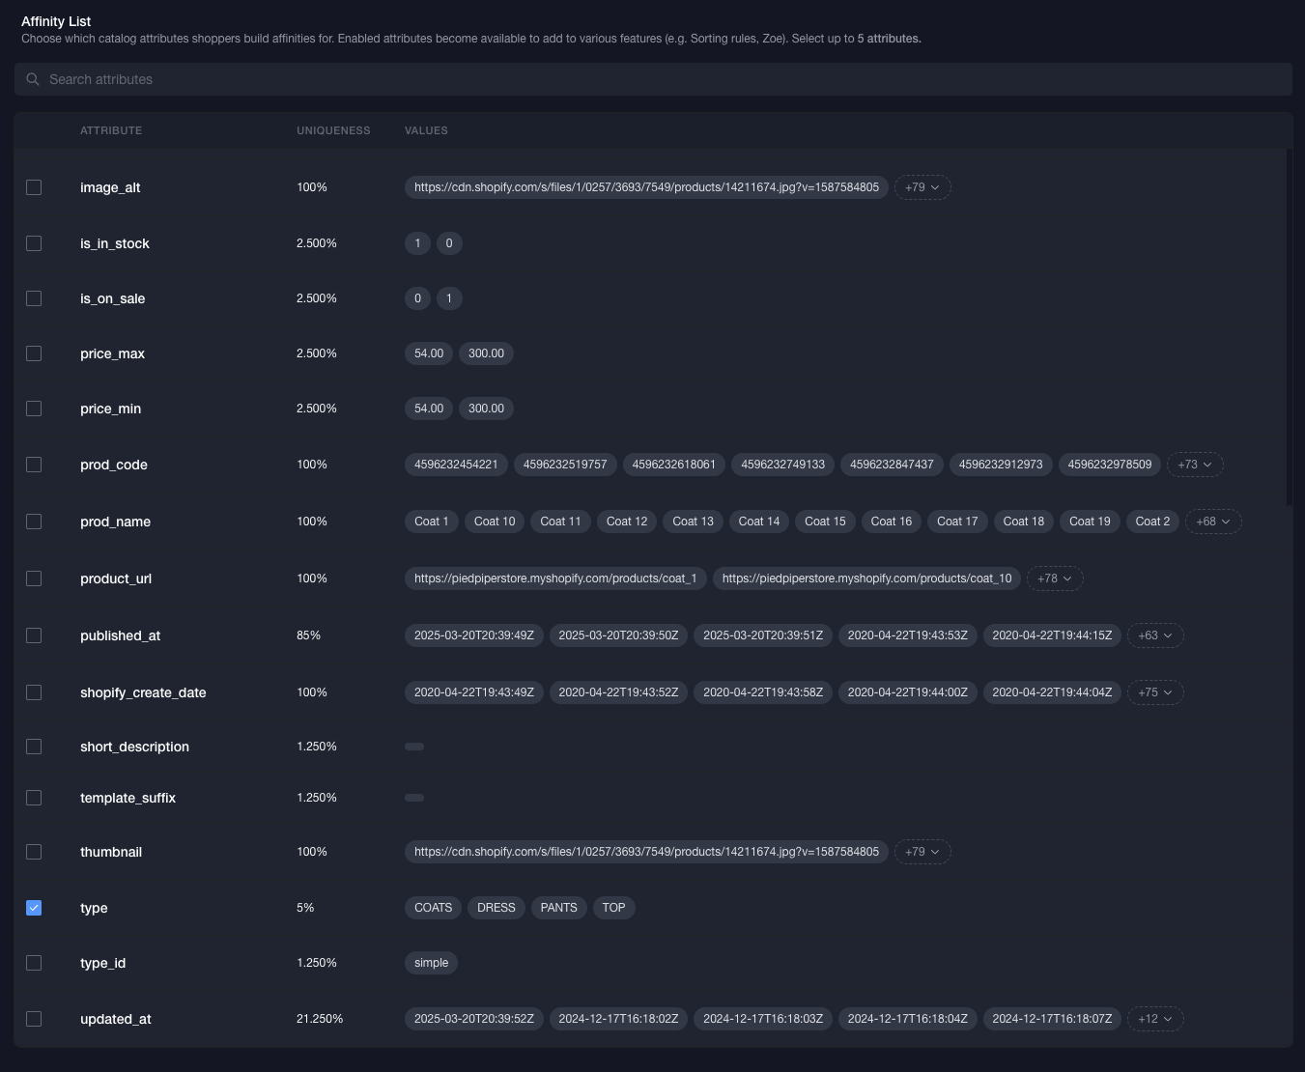1305x1072 pixels.
Task: Enable the short_description checkbox
Action: (x=34, y=747)
